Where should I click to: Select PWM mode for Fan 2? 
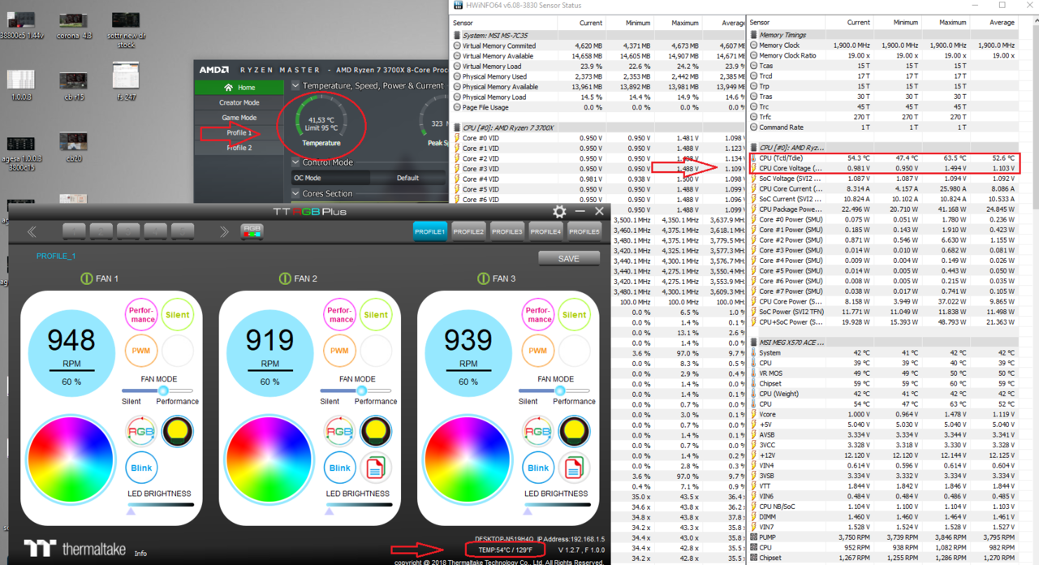pos(339,351)
